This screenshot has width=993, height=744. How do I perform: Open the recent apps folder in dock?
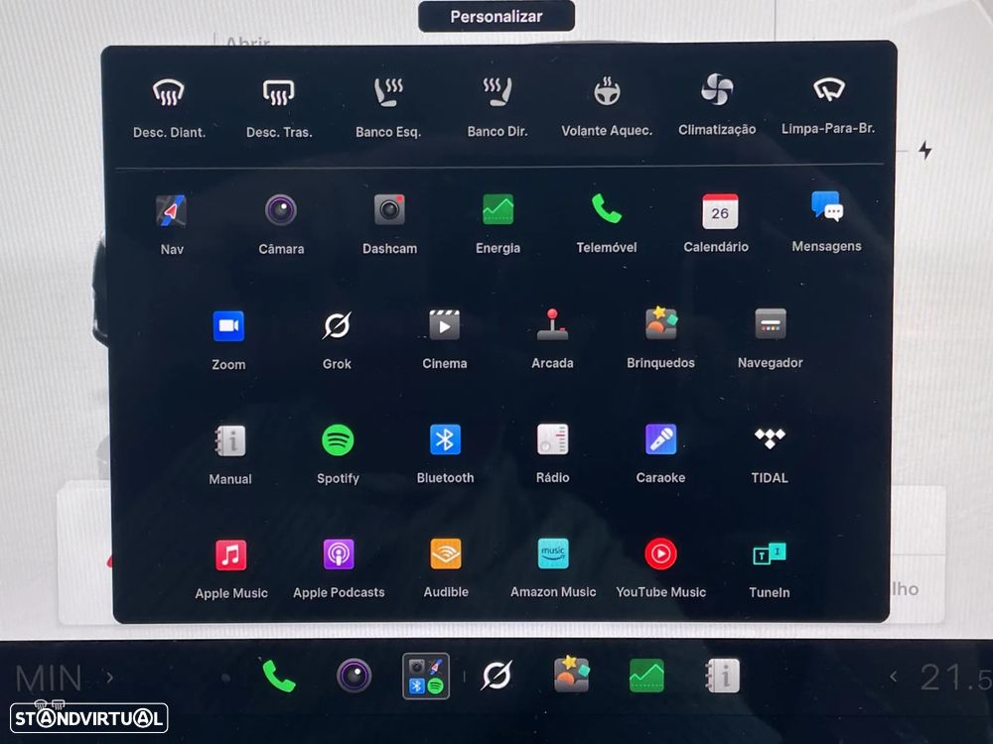(x=426, y=677)
